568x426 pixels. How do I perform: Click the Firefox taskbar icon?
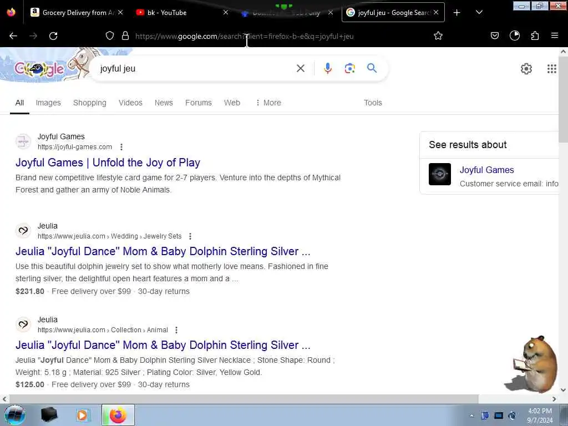click(x=118, y=415)
